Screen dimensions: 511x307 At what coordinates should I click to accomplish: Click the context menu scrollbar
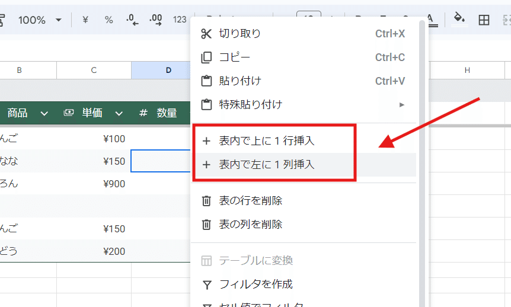click(422, 163)
